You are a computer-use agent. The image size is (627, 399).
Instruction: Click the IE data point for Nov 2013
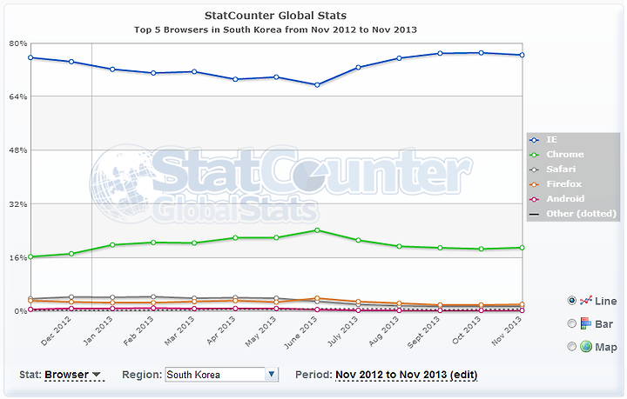[x=522, y=55]
